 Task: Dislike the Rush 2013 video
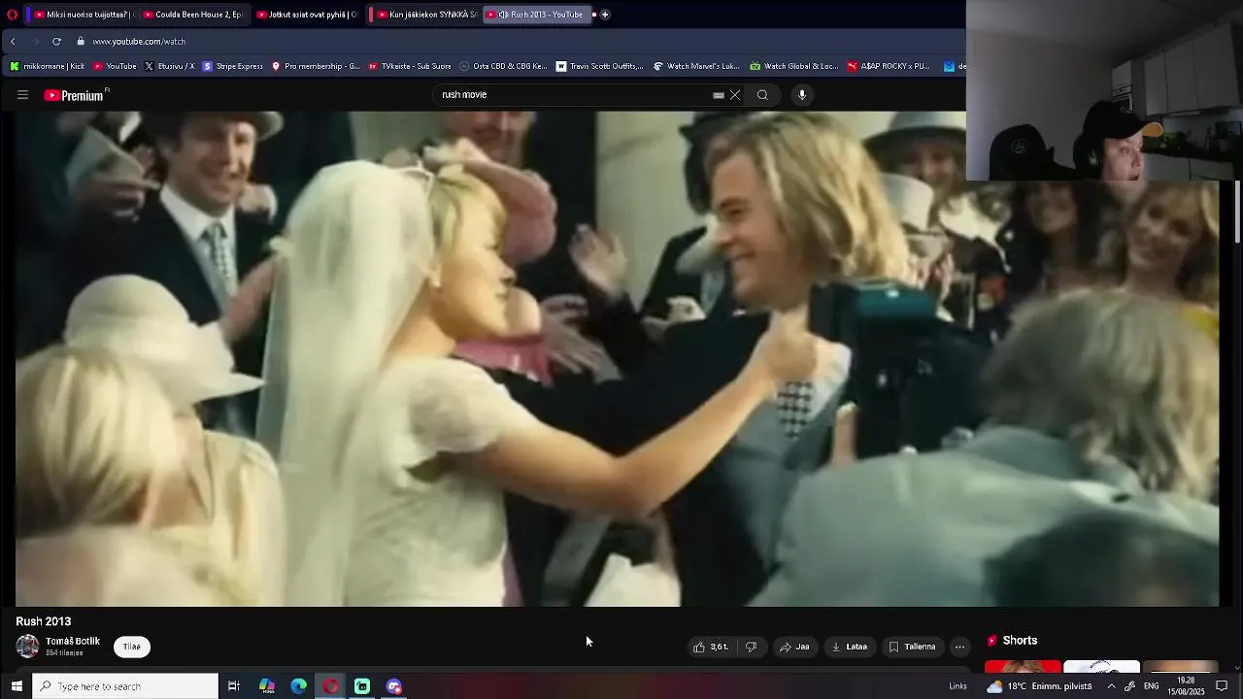751,647
